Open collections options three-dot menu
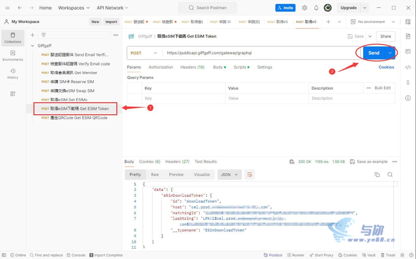The height and width of the screenshot is (259, 416). [x=116, y=35]
